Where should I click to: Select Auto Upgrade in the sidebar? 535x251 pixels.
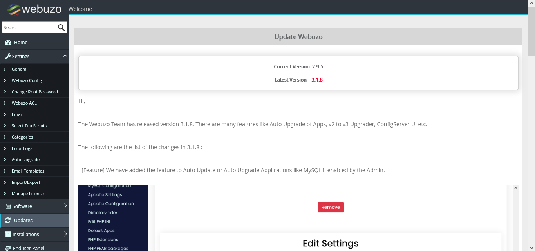[x=25, y=160]
